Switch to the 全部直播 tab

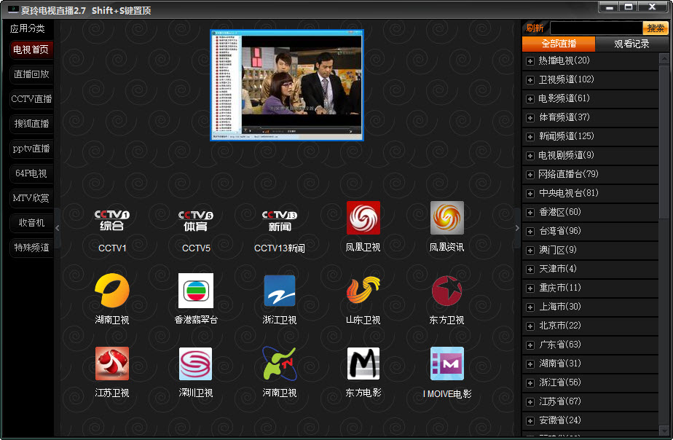559,44
